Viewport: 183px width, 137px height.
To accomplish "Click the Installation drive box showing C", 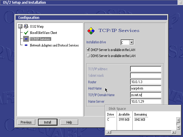I will 125,42.
